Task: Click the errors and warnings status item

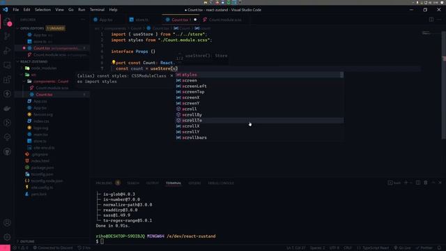Action: coord(20,248)
